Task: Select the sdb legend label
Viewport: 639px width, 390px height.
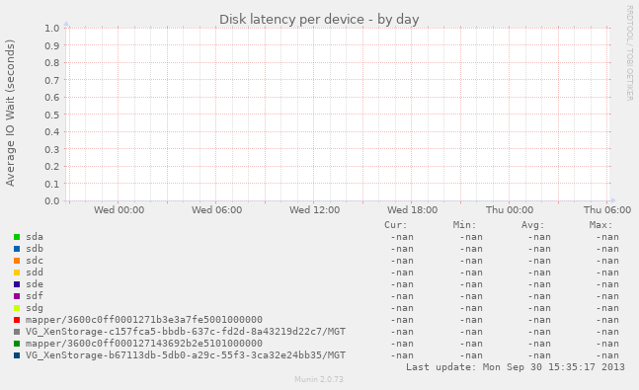Action: tap(35, 249)
